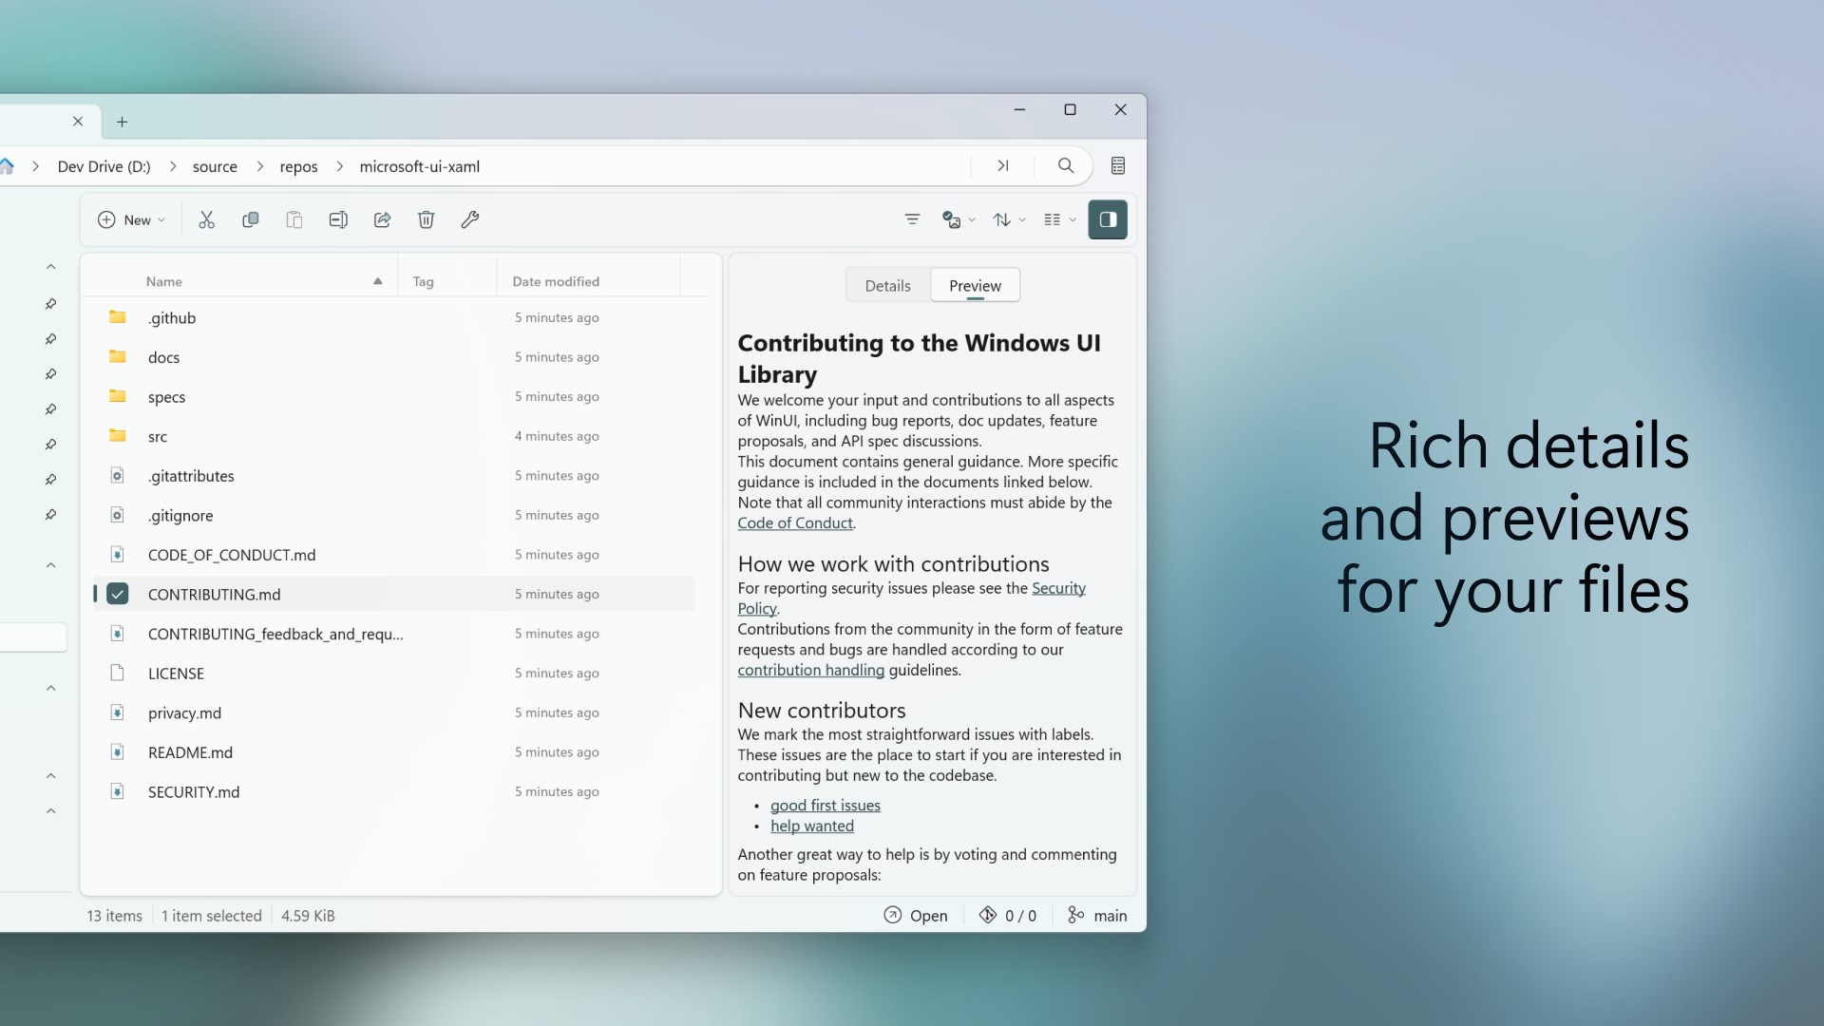Open the Sort options dropdown
1824x1026 pixels.
pos(1008,219)
